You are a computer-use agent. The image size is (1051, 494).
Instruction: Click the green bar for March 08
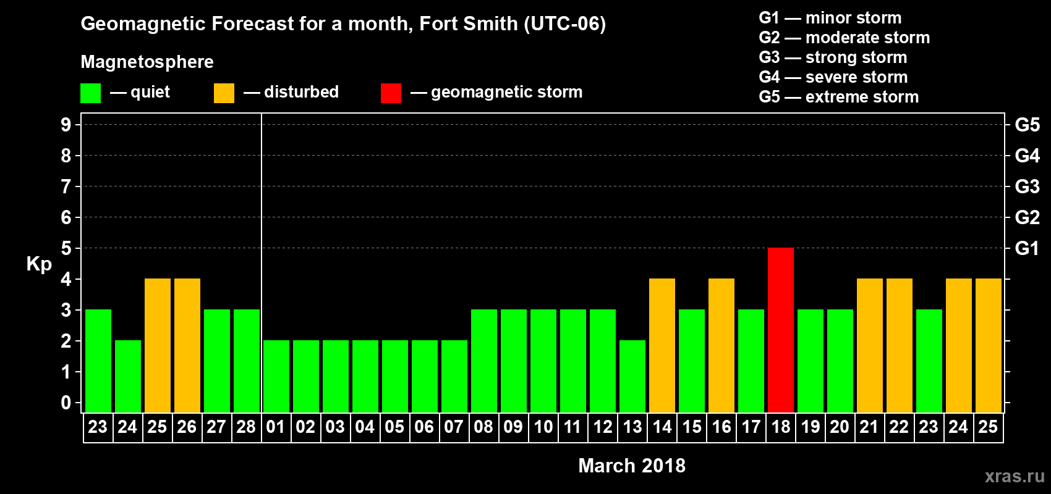click(484, 361)
